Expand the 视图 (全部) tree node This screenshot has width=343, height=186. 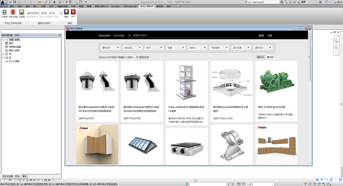point(3,40)
